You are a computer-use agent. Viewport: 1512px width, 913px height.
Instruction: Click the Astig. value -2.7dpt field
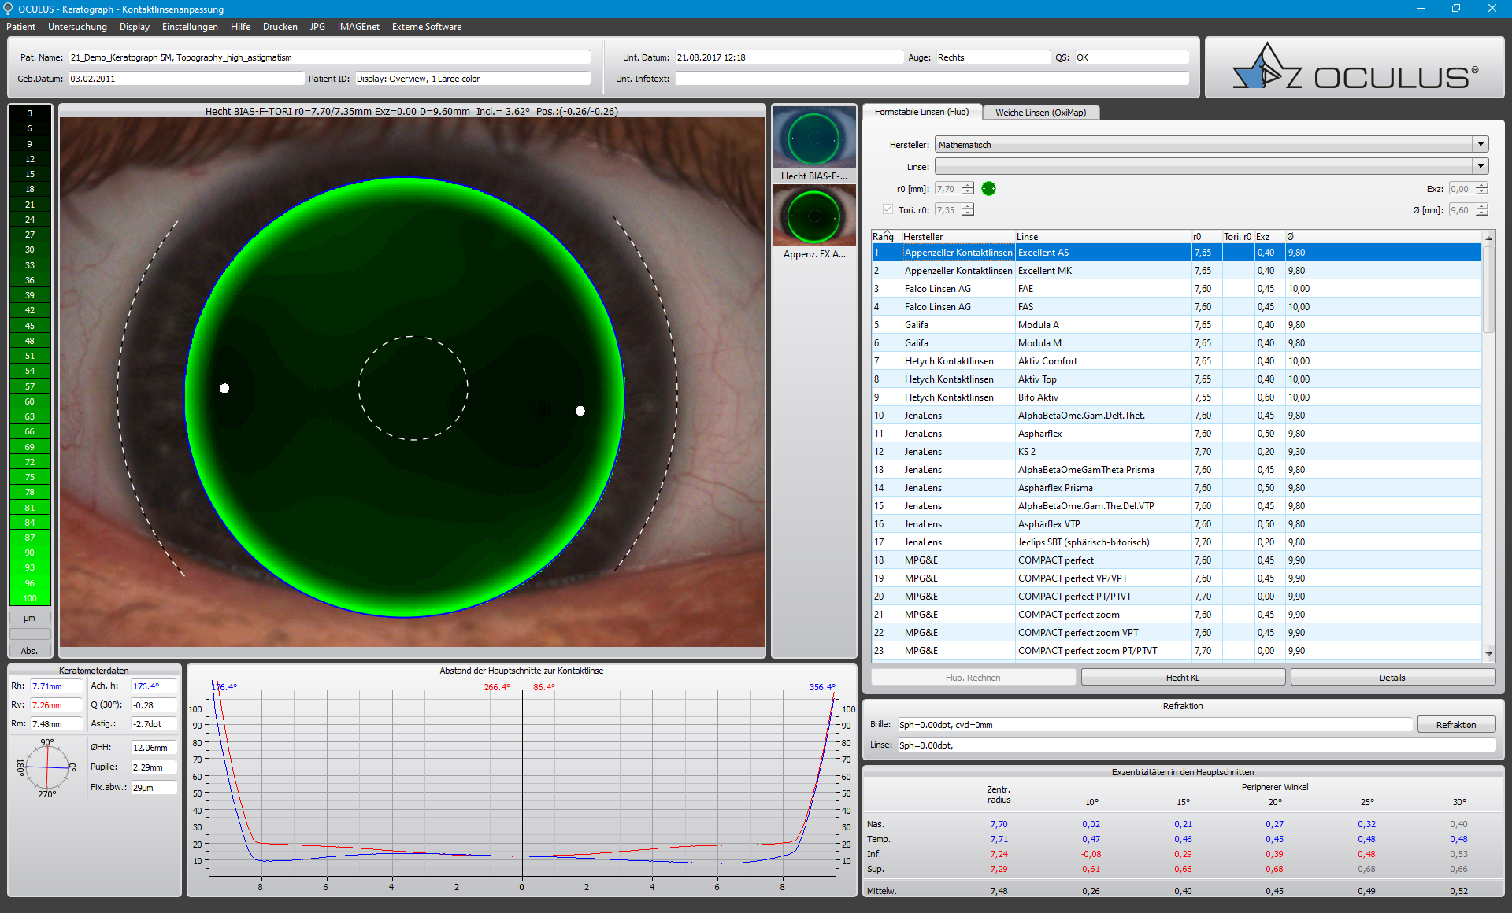point(154,724)
